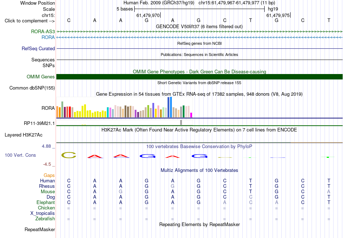
Task: Click the SNPs track label
Action: coord(49,65)
